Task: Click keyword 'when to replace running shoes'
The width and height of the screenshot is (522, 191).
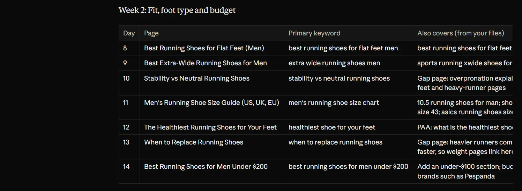Action: click(335, 142)
